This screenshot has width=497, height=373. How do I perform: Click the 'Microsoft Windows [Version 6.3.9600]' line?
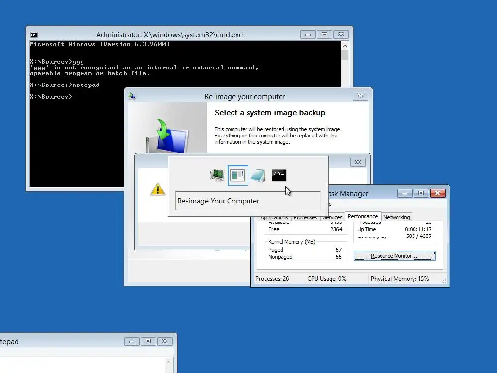click(x=99, y=44)
